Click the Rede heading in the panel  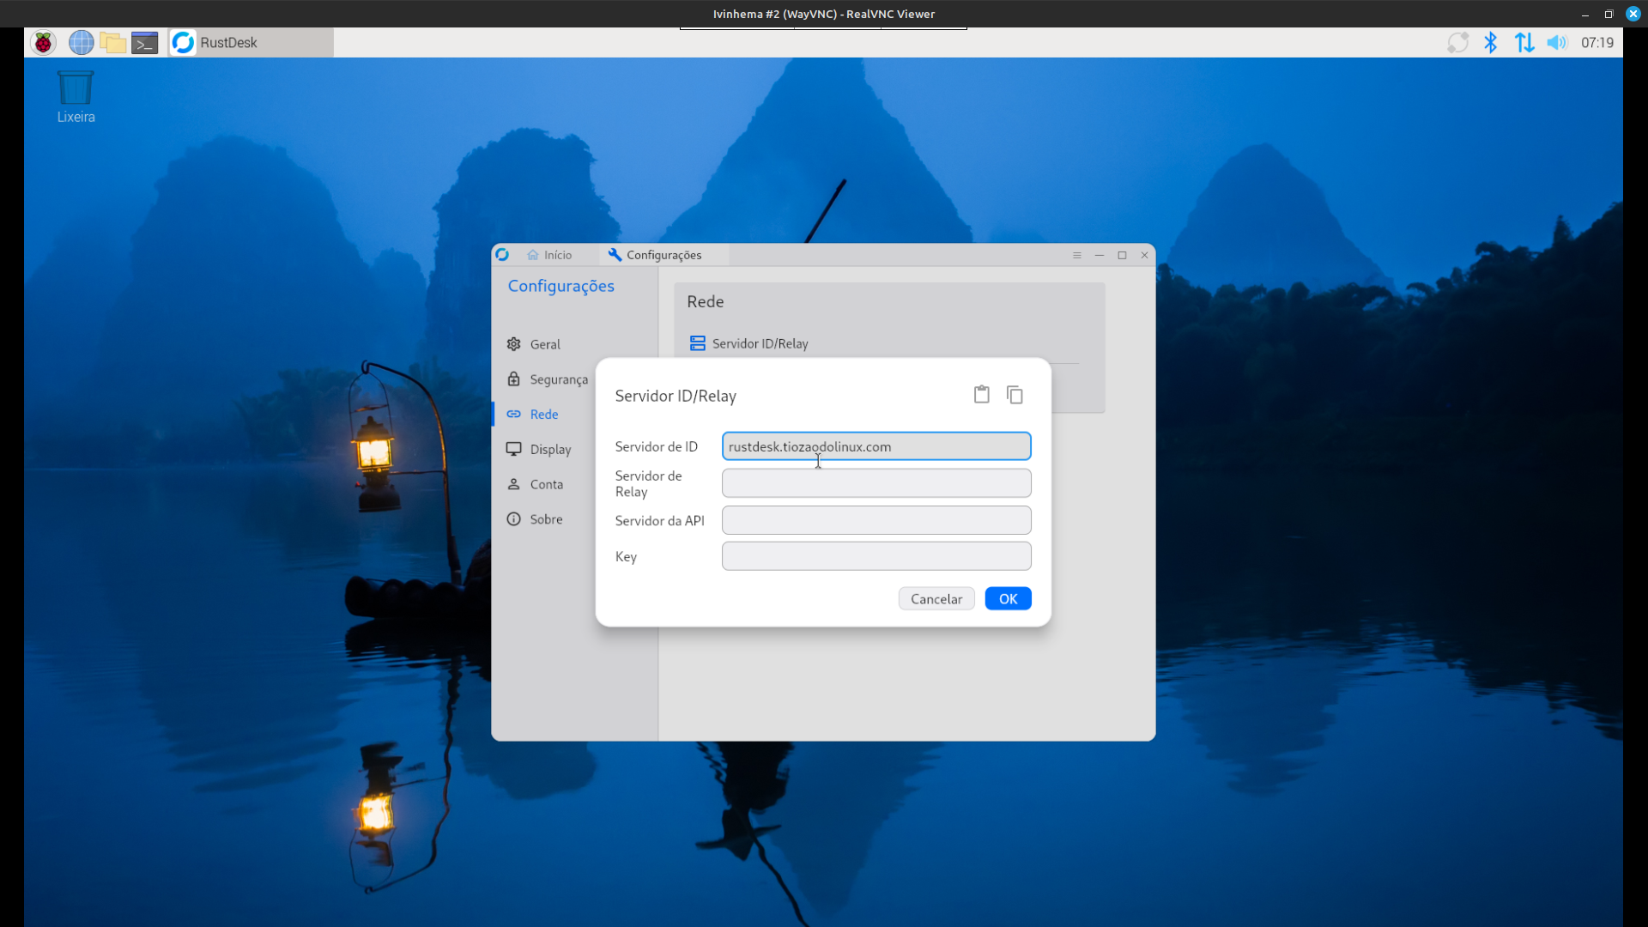pyautogui.click(x=706, y=302)
